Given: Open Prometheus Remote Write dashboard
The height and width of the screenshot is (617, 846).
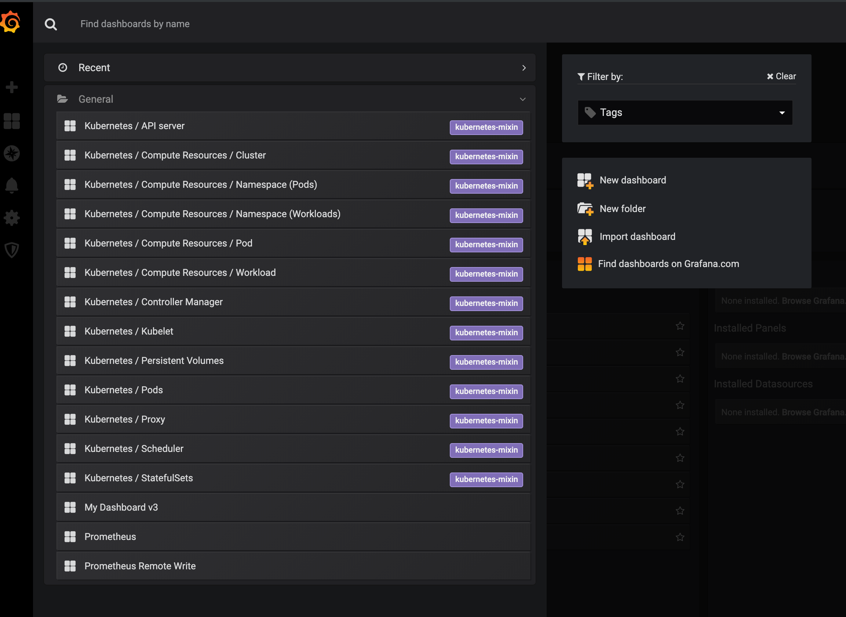Looking at the screenshot, I should (293, 566).
